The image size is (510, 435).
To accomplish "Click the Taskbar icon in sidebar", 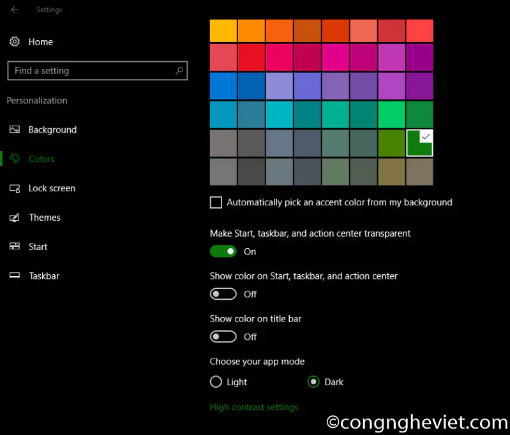I will [14, 276].
